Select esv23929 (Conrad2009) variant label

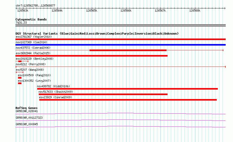tap(56, 97)
